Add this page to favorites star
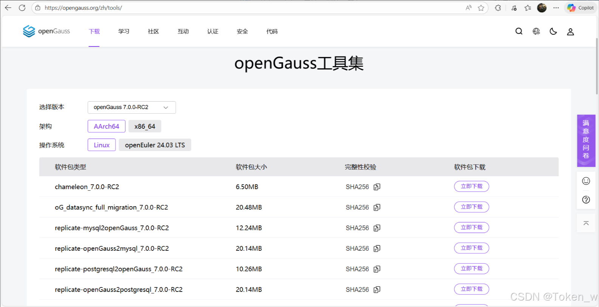 tap(481, 8)
